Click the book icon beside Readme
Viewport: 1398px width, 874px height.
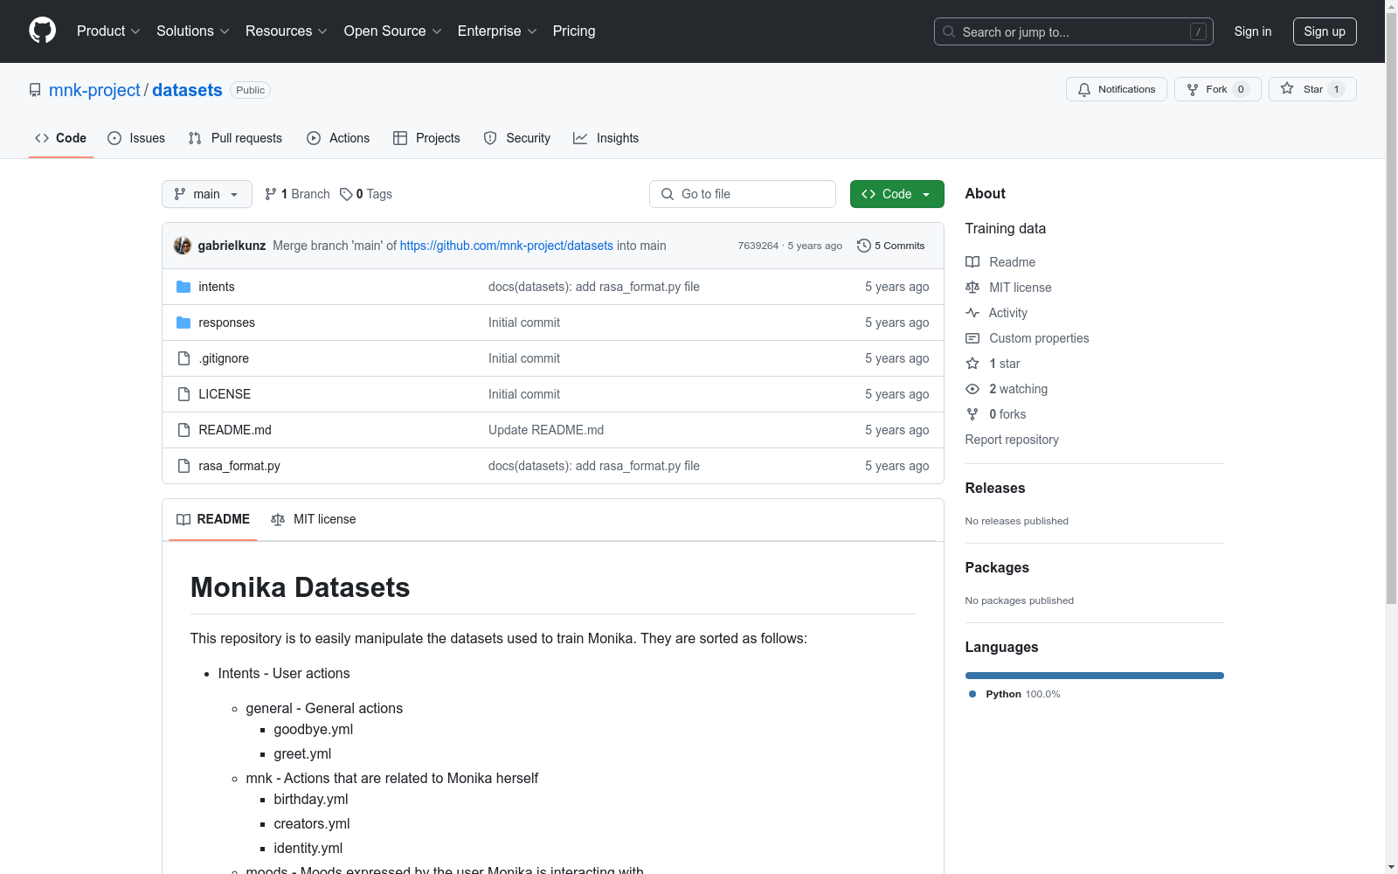972,262
